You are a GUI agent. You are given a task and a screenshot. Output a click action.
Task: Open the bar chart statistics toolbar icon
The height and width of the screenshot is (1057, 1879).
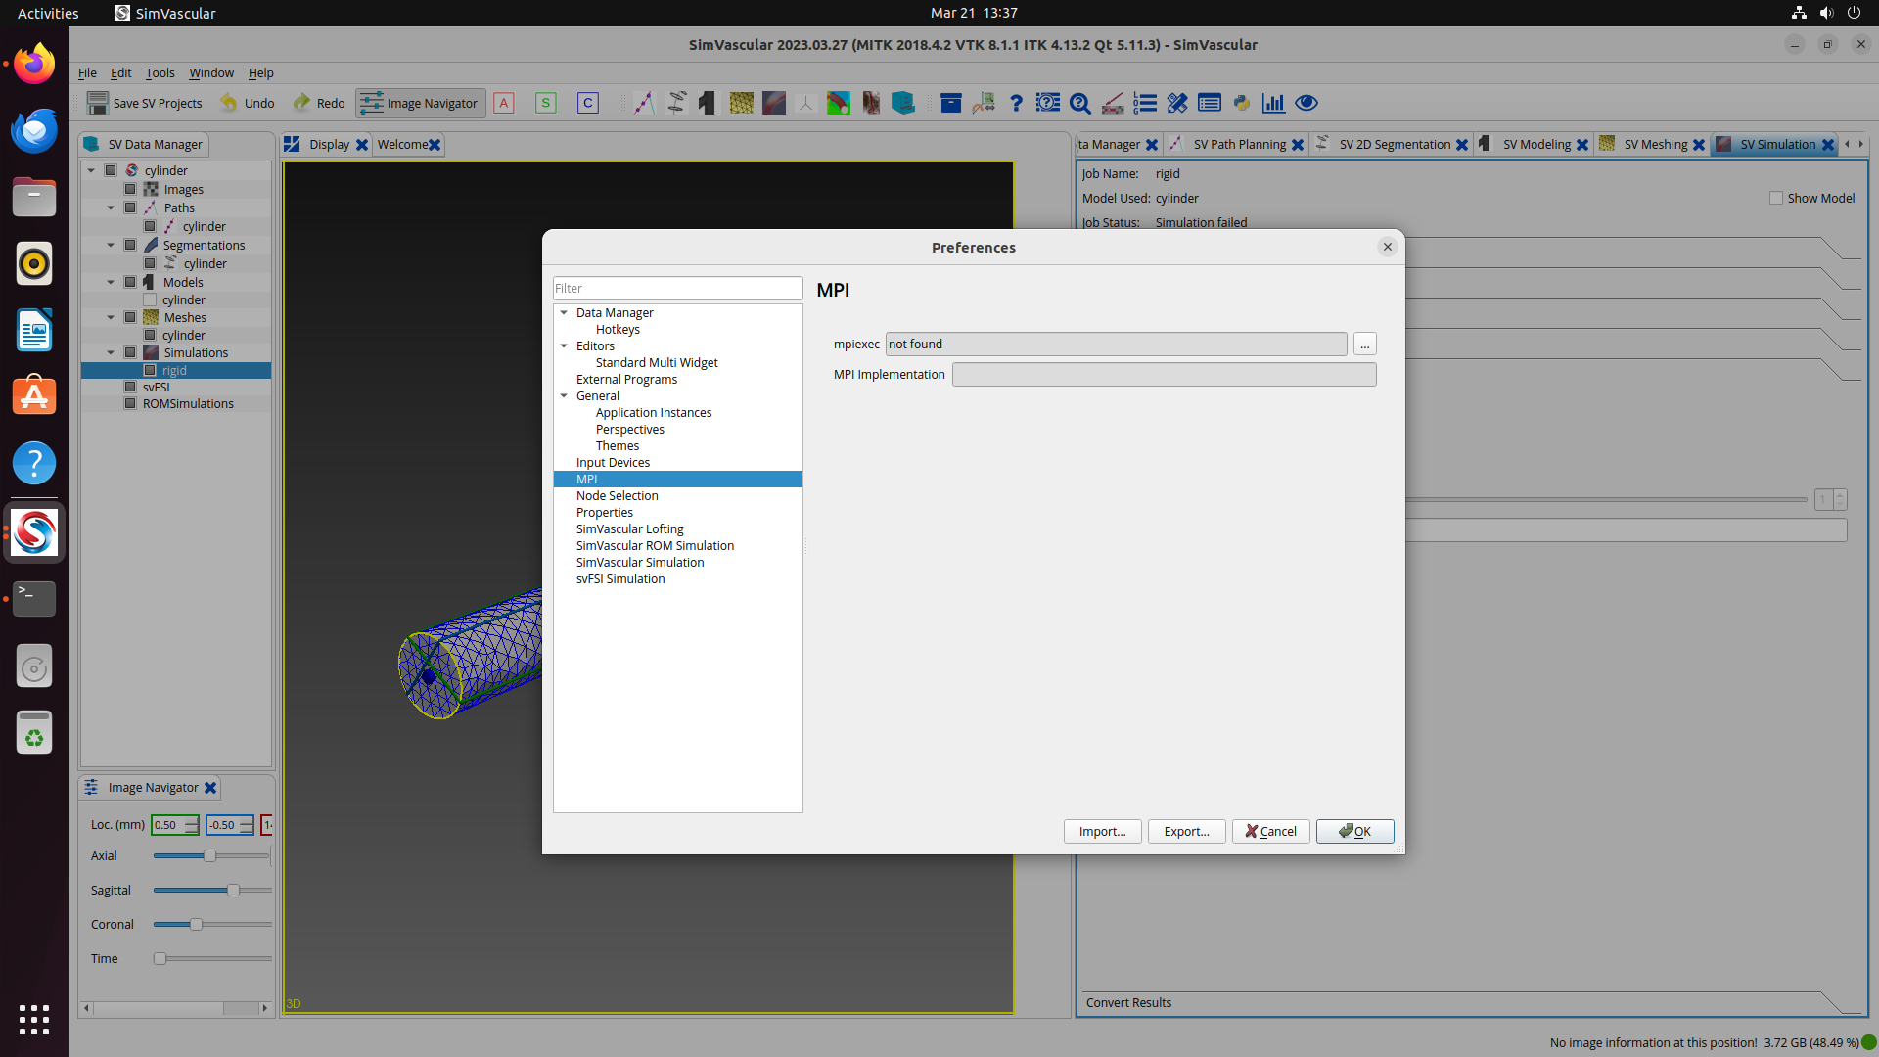point(1273,103)
